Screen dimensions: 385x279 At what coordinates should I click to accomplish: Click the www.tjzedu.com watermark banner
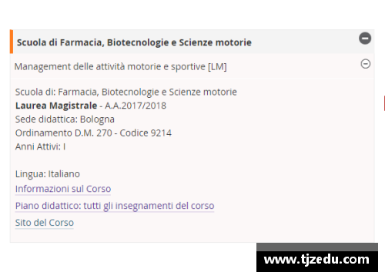pyautogui.click(x=317, y=261)
